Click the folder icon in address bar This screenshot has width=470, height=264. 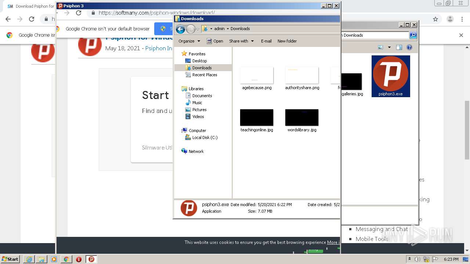pos(205,29)
